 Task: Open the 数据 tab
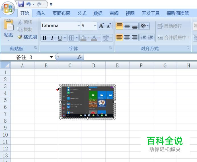98,13
